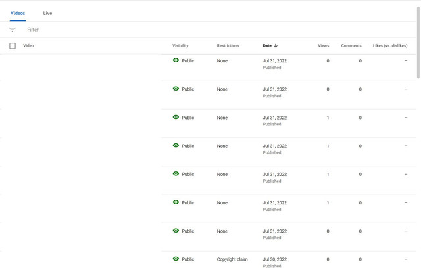Click the vertical page scrollbar
Screen dimensions: 421x268
pyautogui.click(x=418, y=43)
